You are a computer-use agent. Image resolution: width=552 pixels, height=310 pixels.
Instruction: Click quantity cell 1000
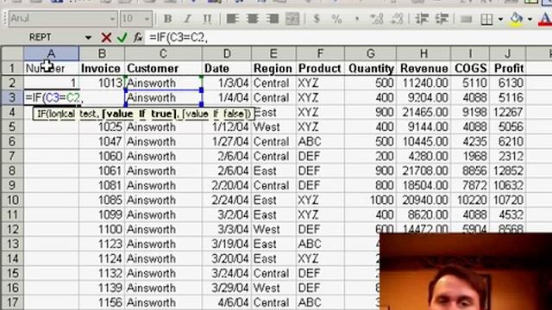coord(370,200)
